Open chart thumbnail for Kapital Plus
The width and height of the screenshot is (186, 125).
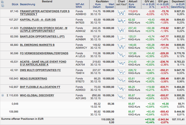tap(121, 21)
